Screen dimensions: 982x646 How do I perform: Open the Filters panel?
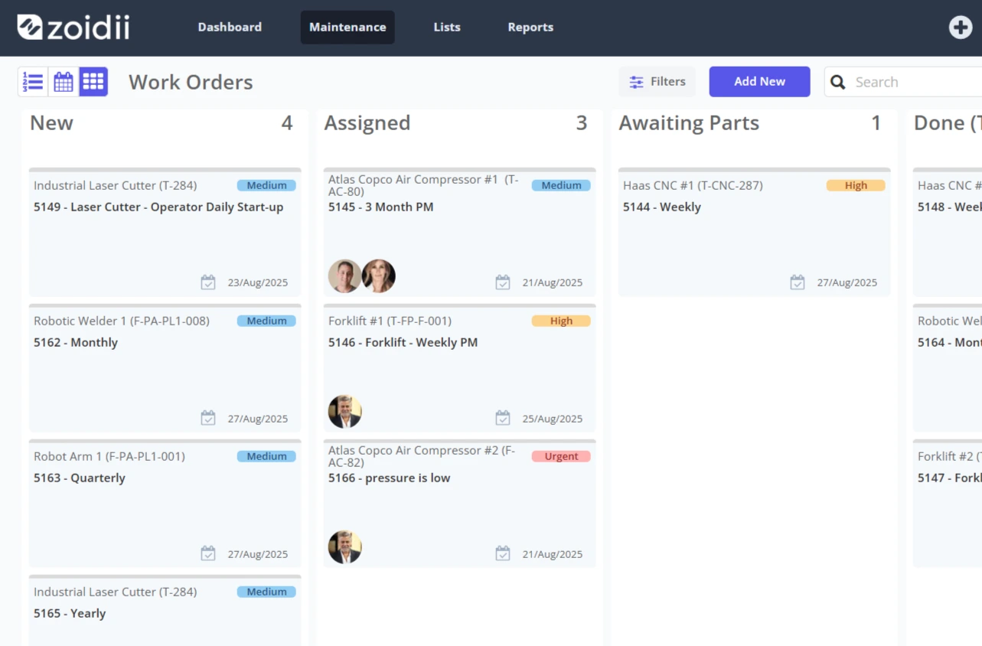(657, 82)
